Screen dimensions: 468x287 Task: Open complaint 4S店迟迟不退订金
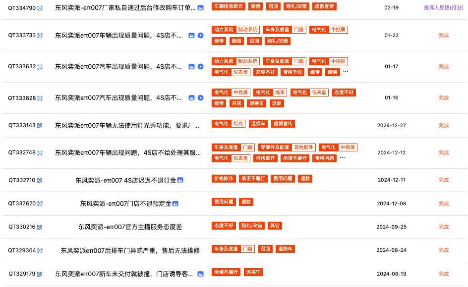pos(125,180)
